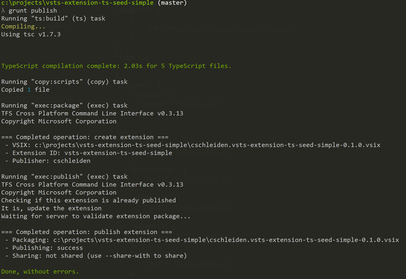
Task: Click the VSIX file path line
Action: coord(193,145)
